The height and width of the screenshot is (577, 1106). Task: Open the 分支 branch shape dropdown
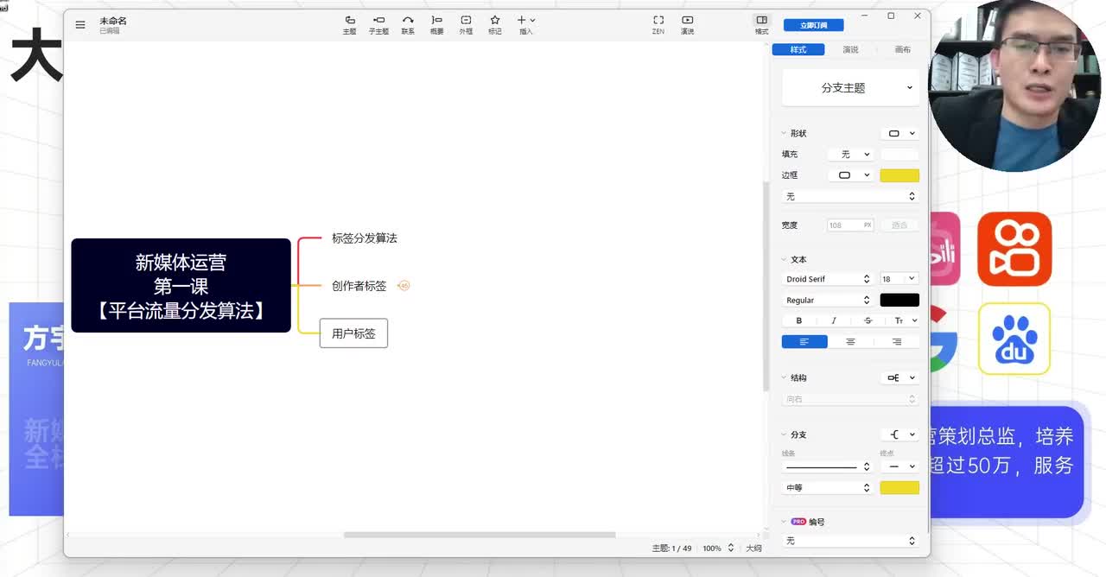click(x=900, y=434)
